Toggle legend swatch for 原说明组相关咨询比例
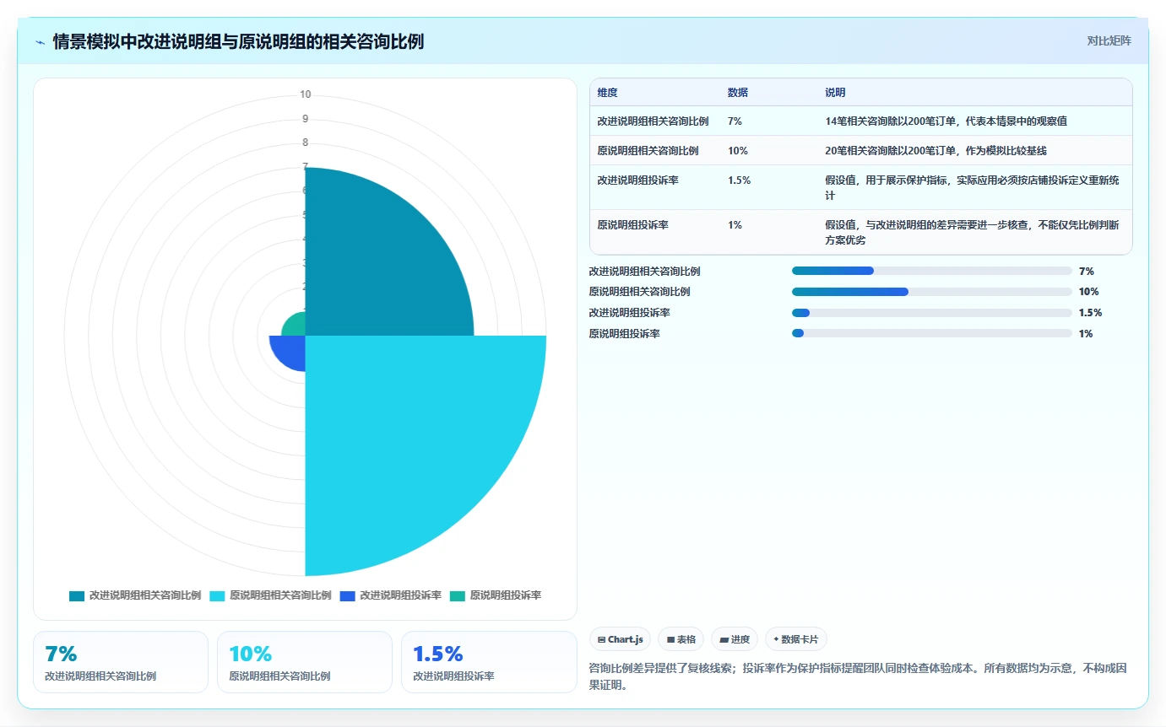1166x727 pixels. click(217, 595)
